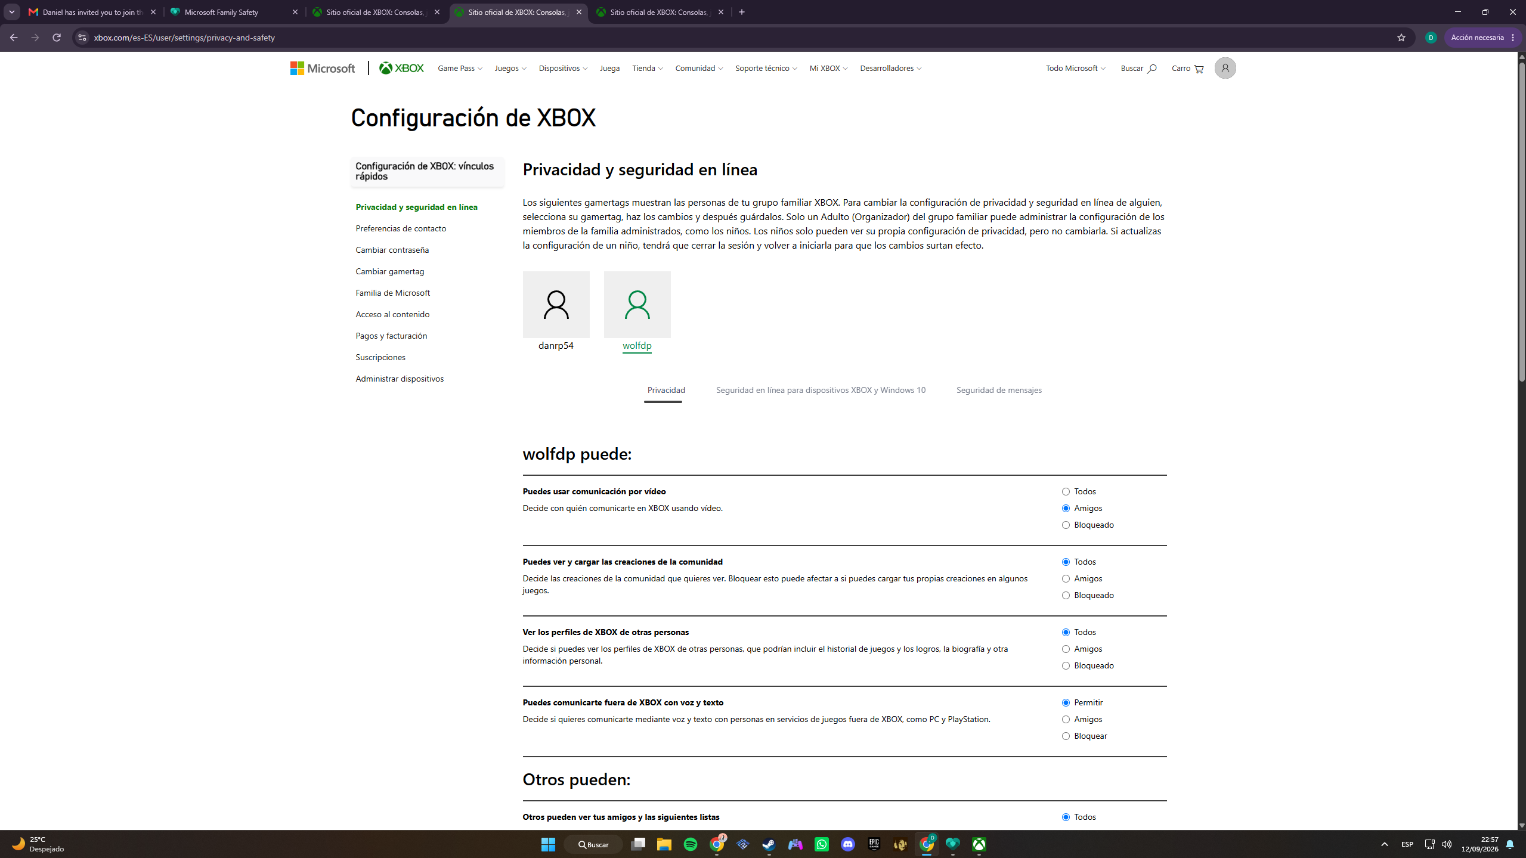
Task: Click the browser address bar URL
Action: click(x=184, y=38)
